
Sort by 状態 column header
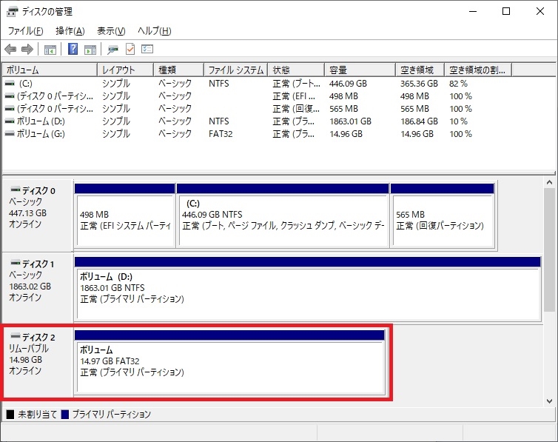tap(296, 70)
